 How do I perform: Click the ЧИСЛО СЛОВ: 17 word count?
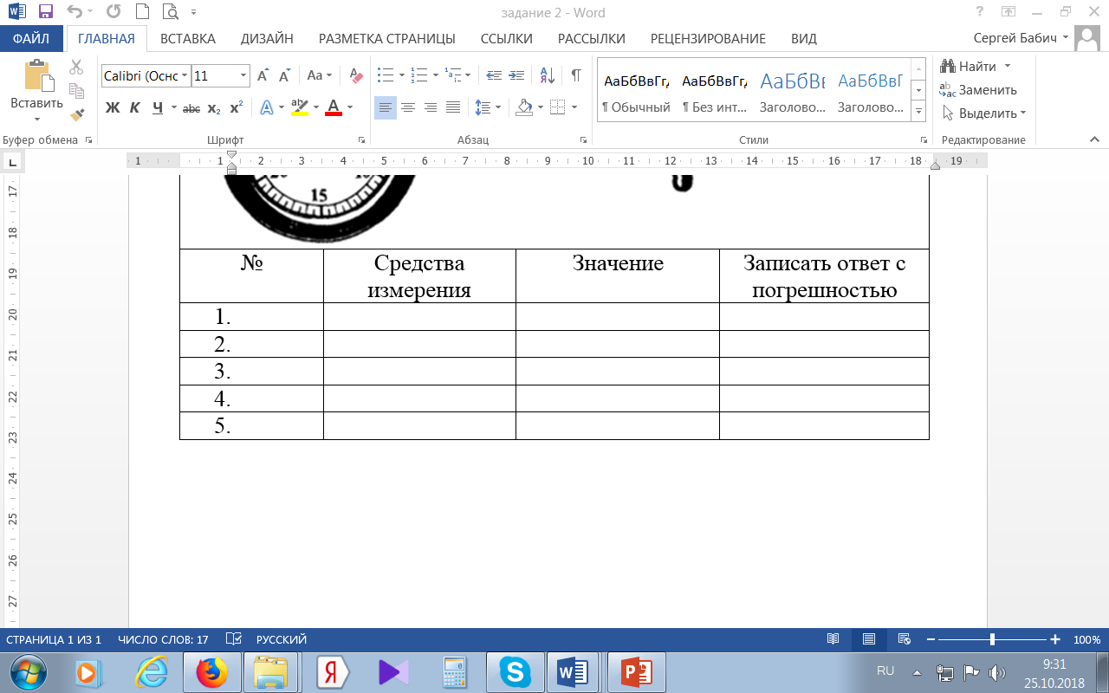[x=163, y=639]
